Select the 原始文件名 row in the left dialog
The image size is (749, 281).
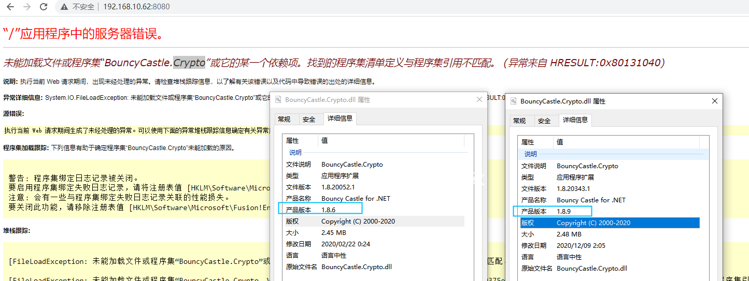coord(374,267)
